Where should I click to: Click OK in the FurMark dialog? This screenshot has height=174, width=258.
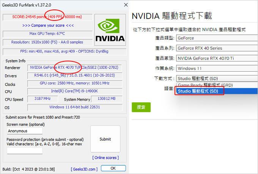113,168
